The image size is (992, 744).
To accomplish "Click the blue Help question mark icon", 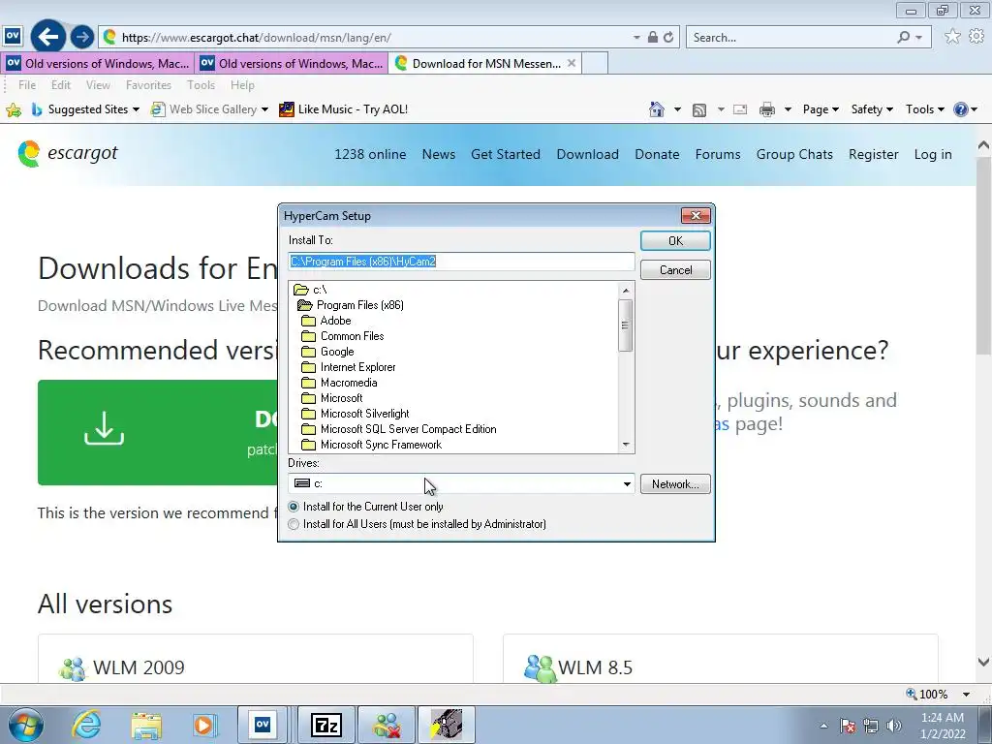I will click(960, 109).
